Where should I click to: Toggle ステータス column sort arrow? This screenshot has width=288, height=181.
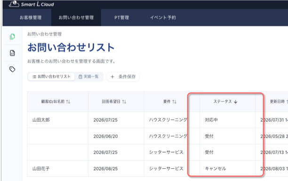pos(236,102)
